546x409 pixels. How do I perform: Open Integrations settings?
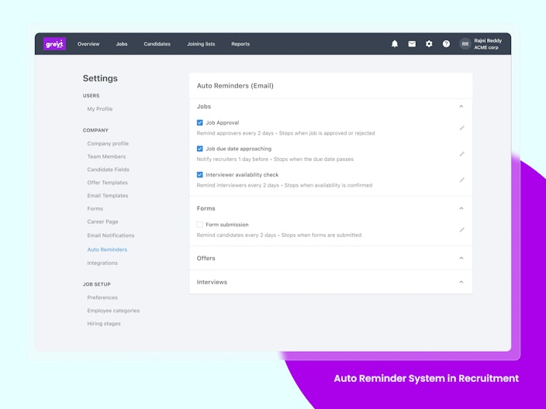tap(102, 263)
